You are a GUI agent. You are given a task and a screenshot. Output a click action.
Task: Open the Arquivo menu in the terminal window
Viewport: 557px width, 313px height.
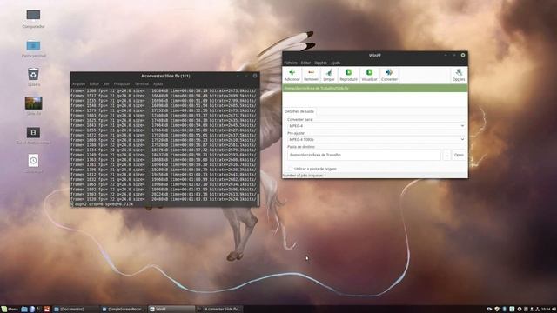(79, 84)
